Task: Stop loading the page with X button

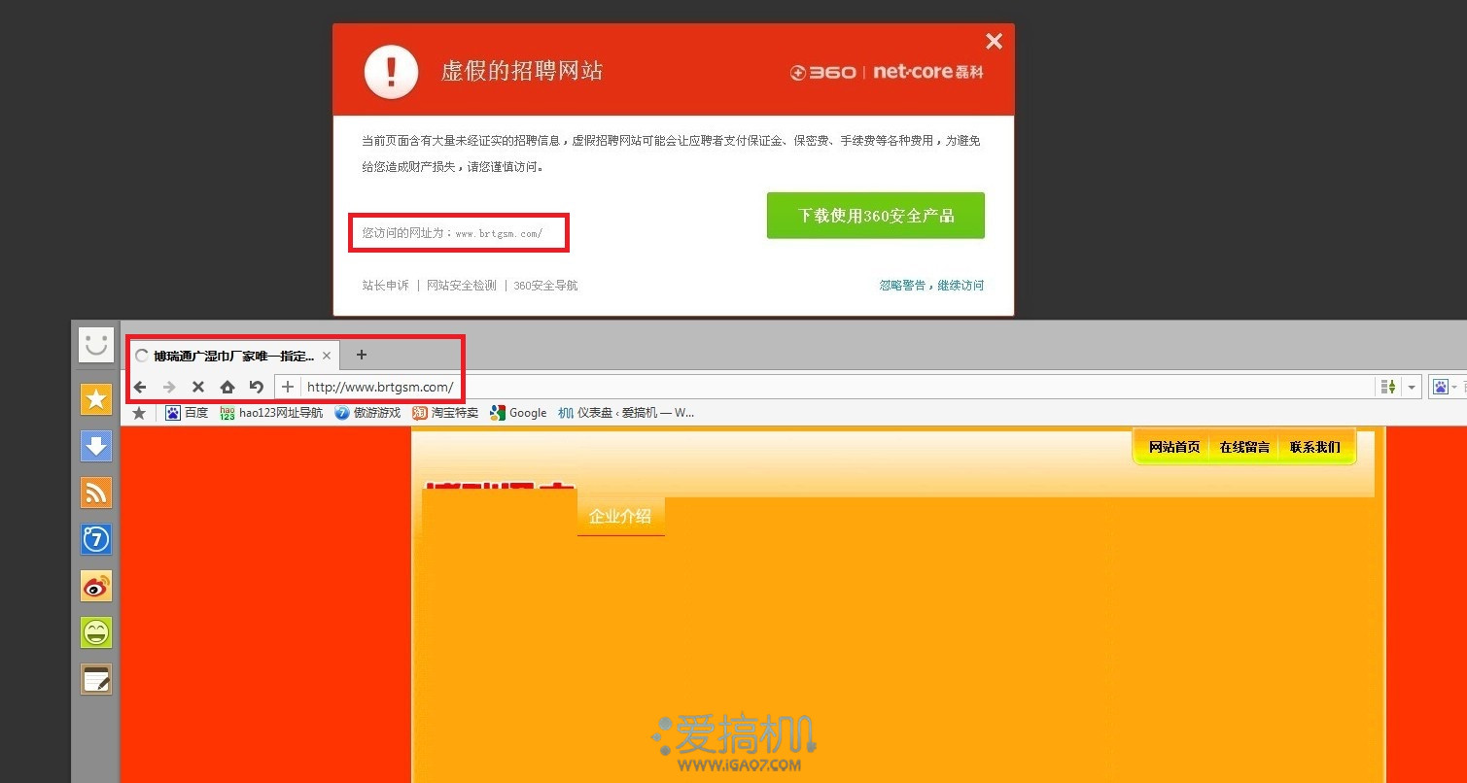Action: pos(198,387)
